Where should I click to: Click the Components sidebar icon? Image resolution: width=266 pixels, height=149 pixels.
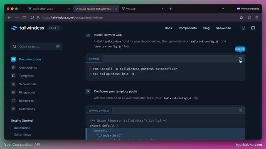(13, 67)
